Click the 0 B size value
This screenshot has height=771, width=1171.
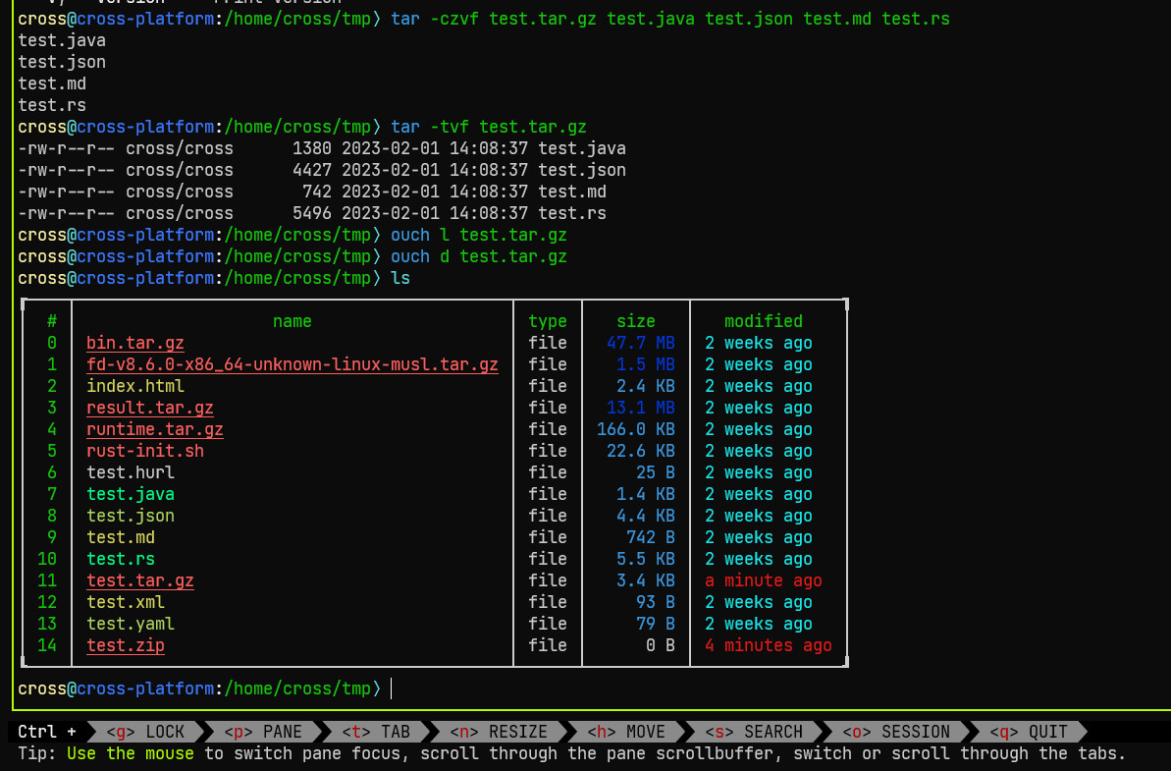click(661, 645)
